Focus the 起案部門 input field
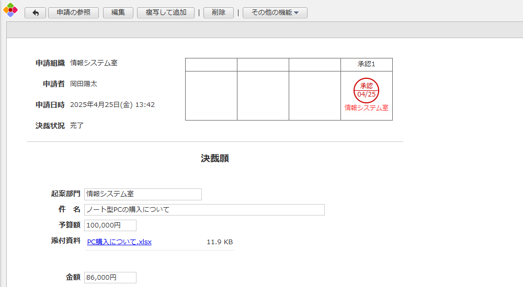The width and height of the screenshot is (523, 287). [x=143, y=194]
